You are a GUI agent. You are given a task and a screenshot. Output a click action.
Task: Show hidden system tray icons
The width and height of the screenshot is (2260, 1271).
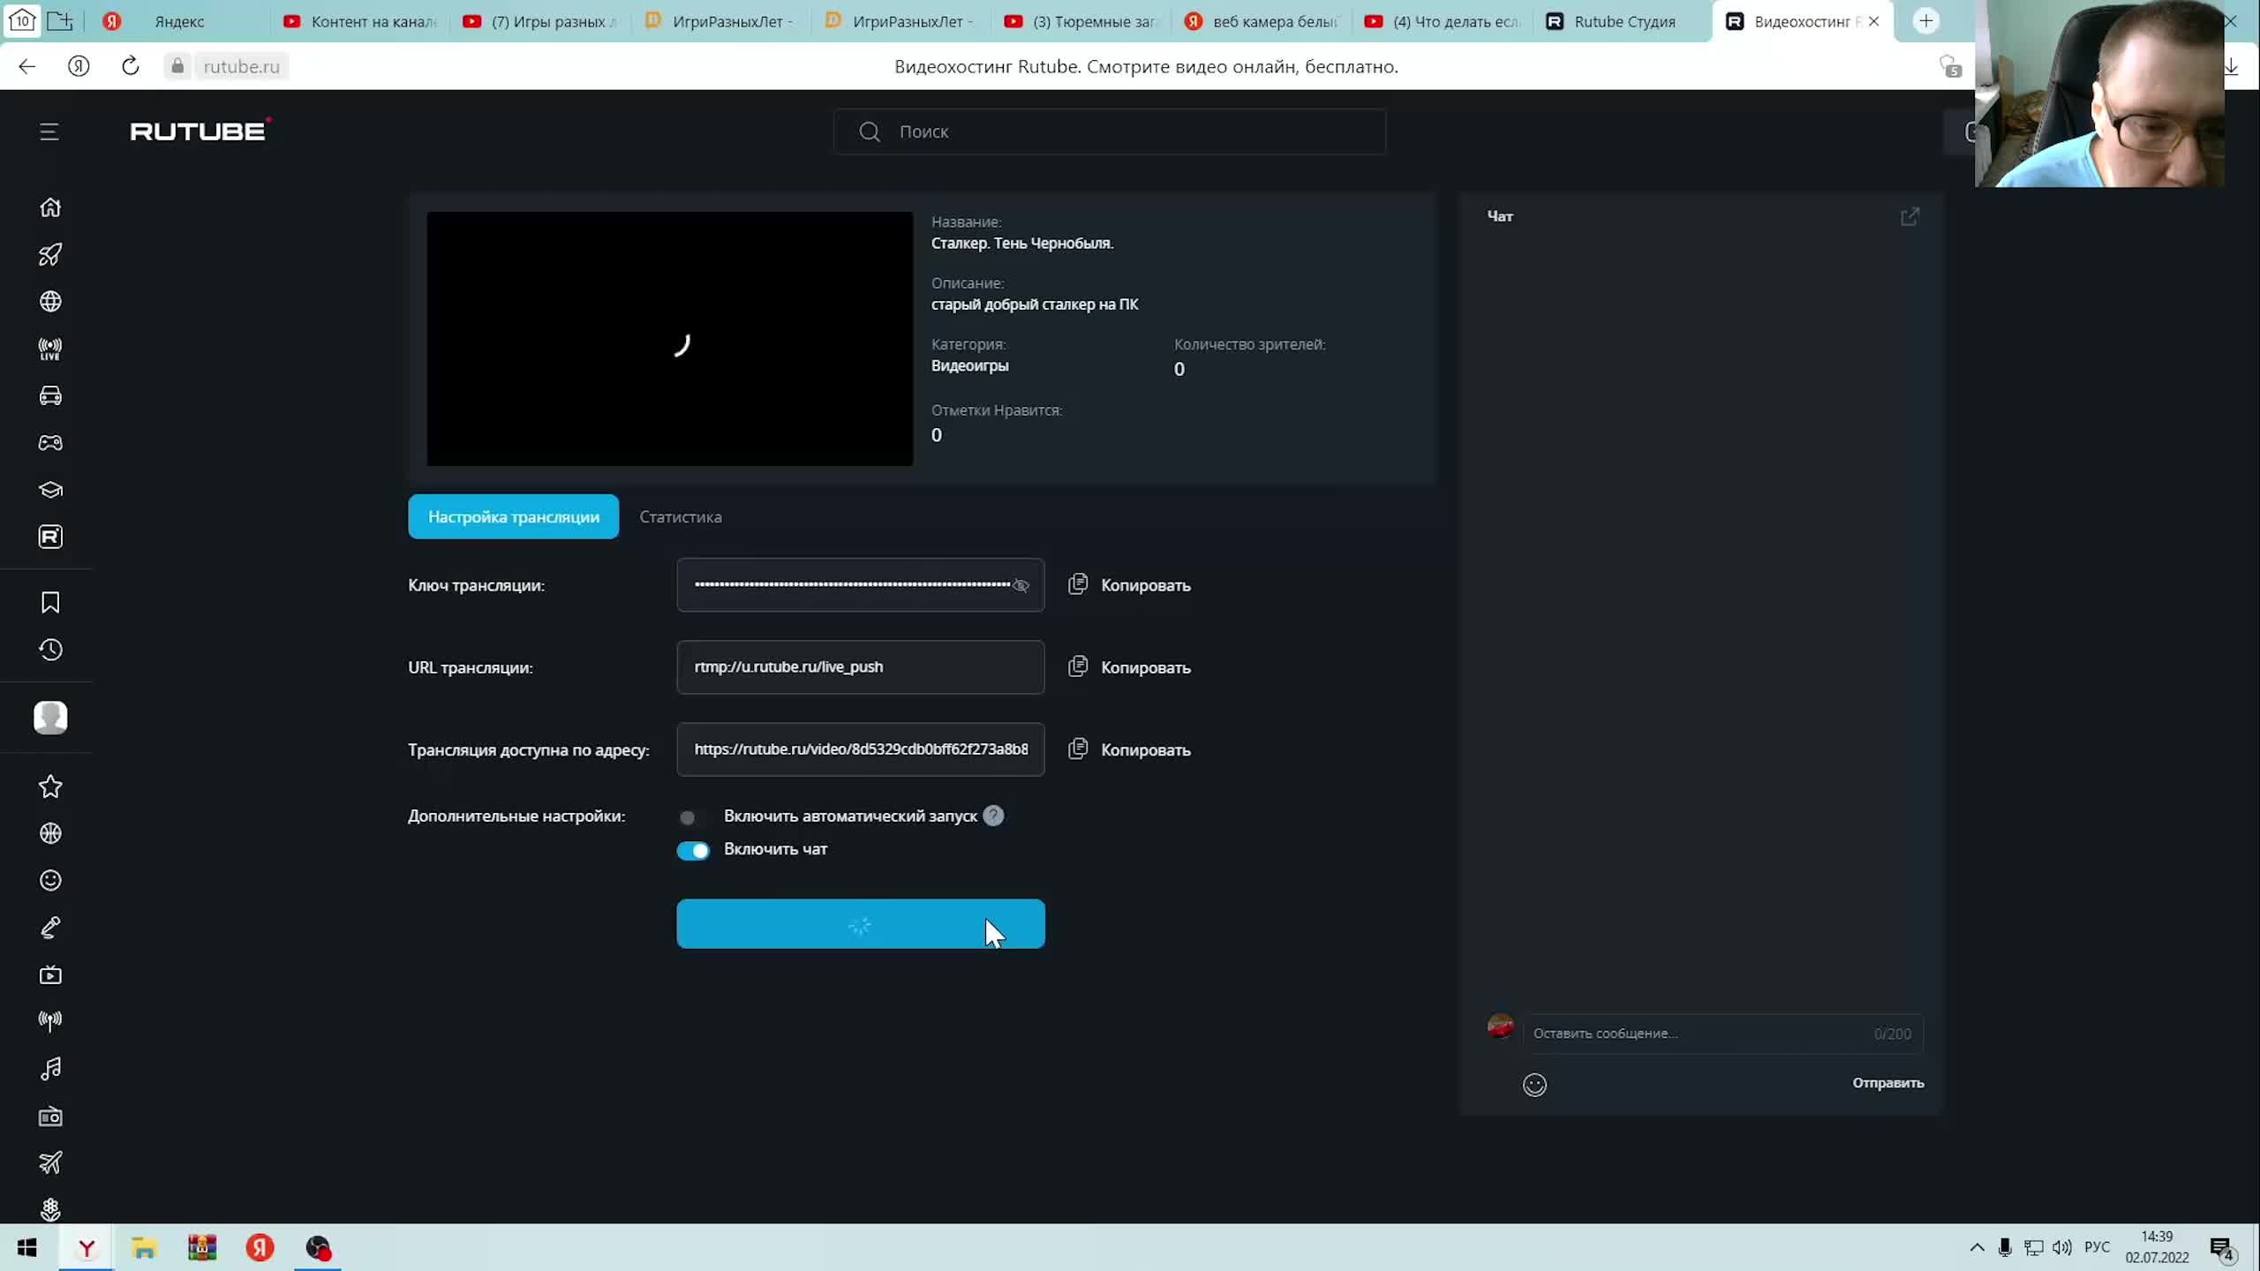[1977, 1247]
